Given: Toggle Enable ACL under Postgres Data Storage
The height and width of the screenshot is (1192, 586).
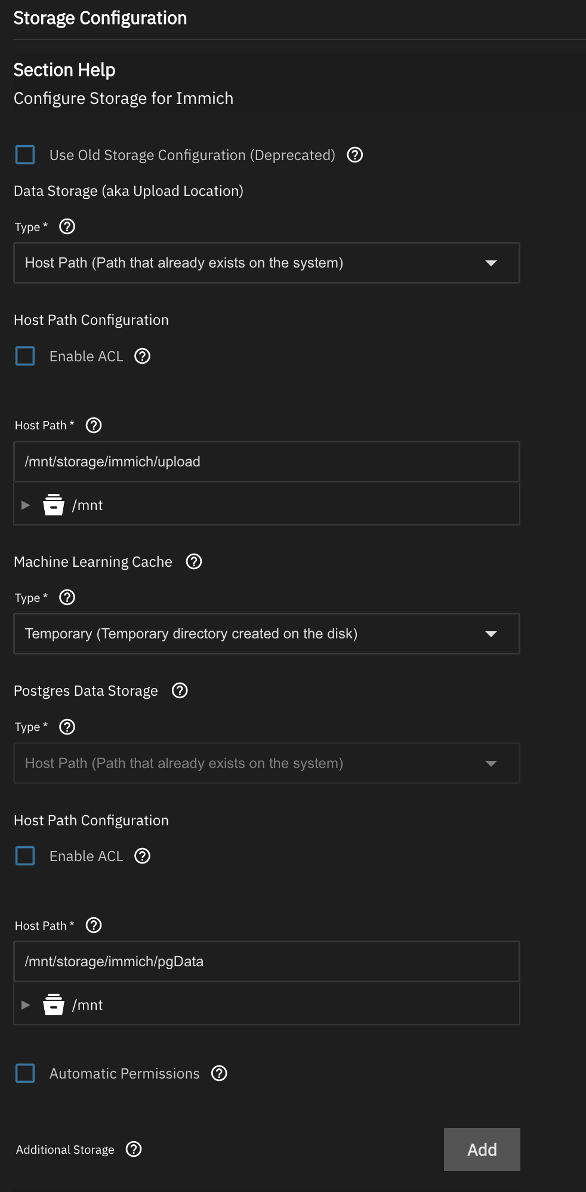Looking at the screenshot, I should (25, 856).
